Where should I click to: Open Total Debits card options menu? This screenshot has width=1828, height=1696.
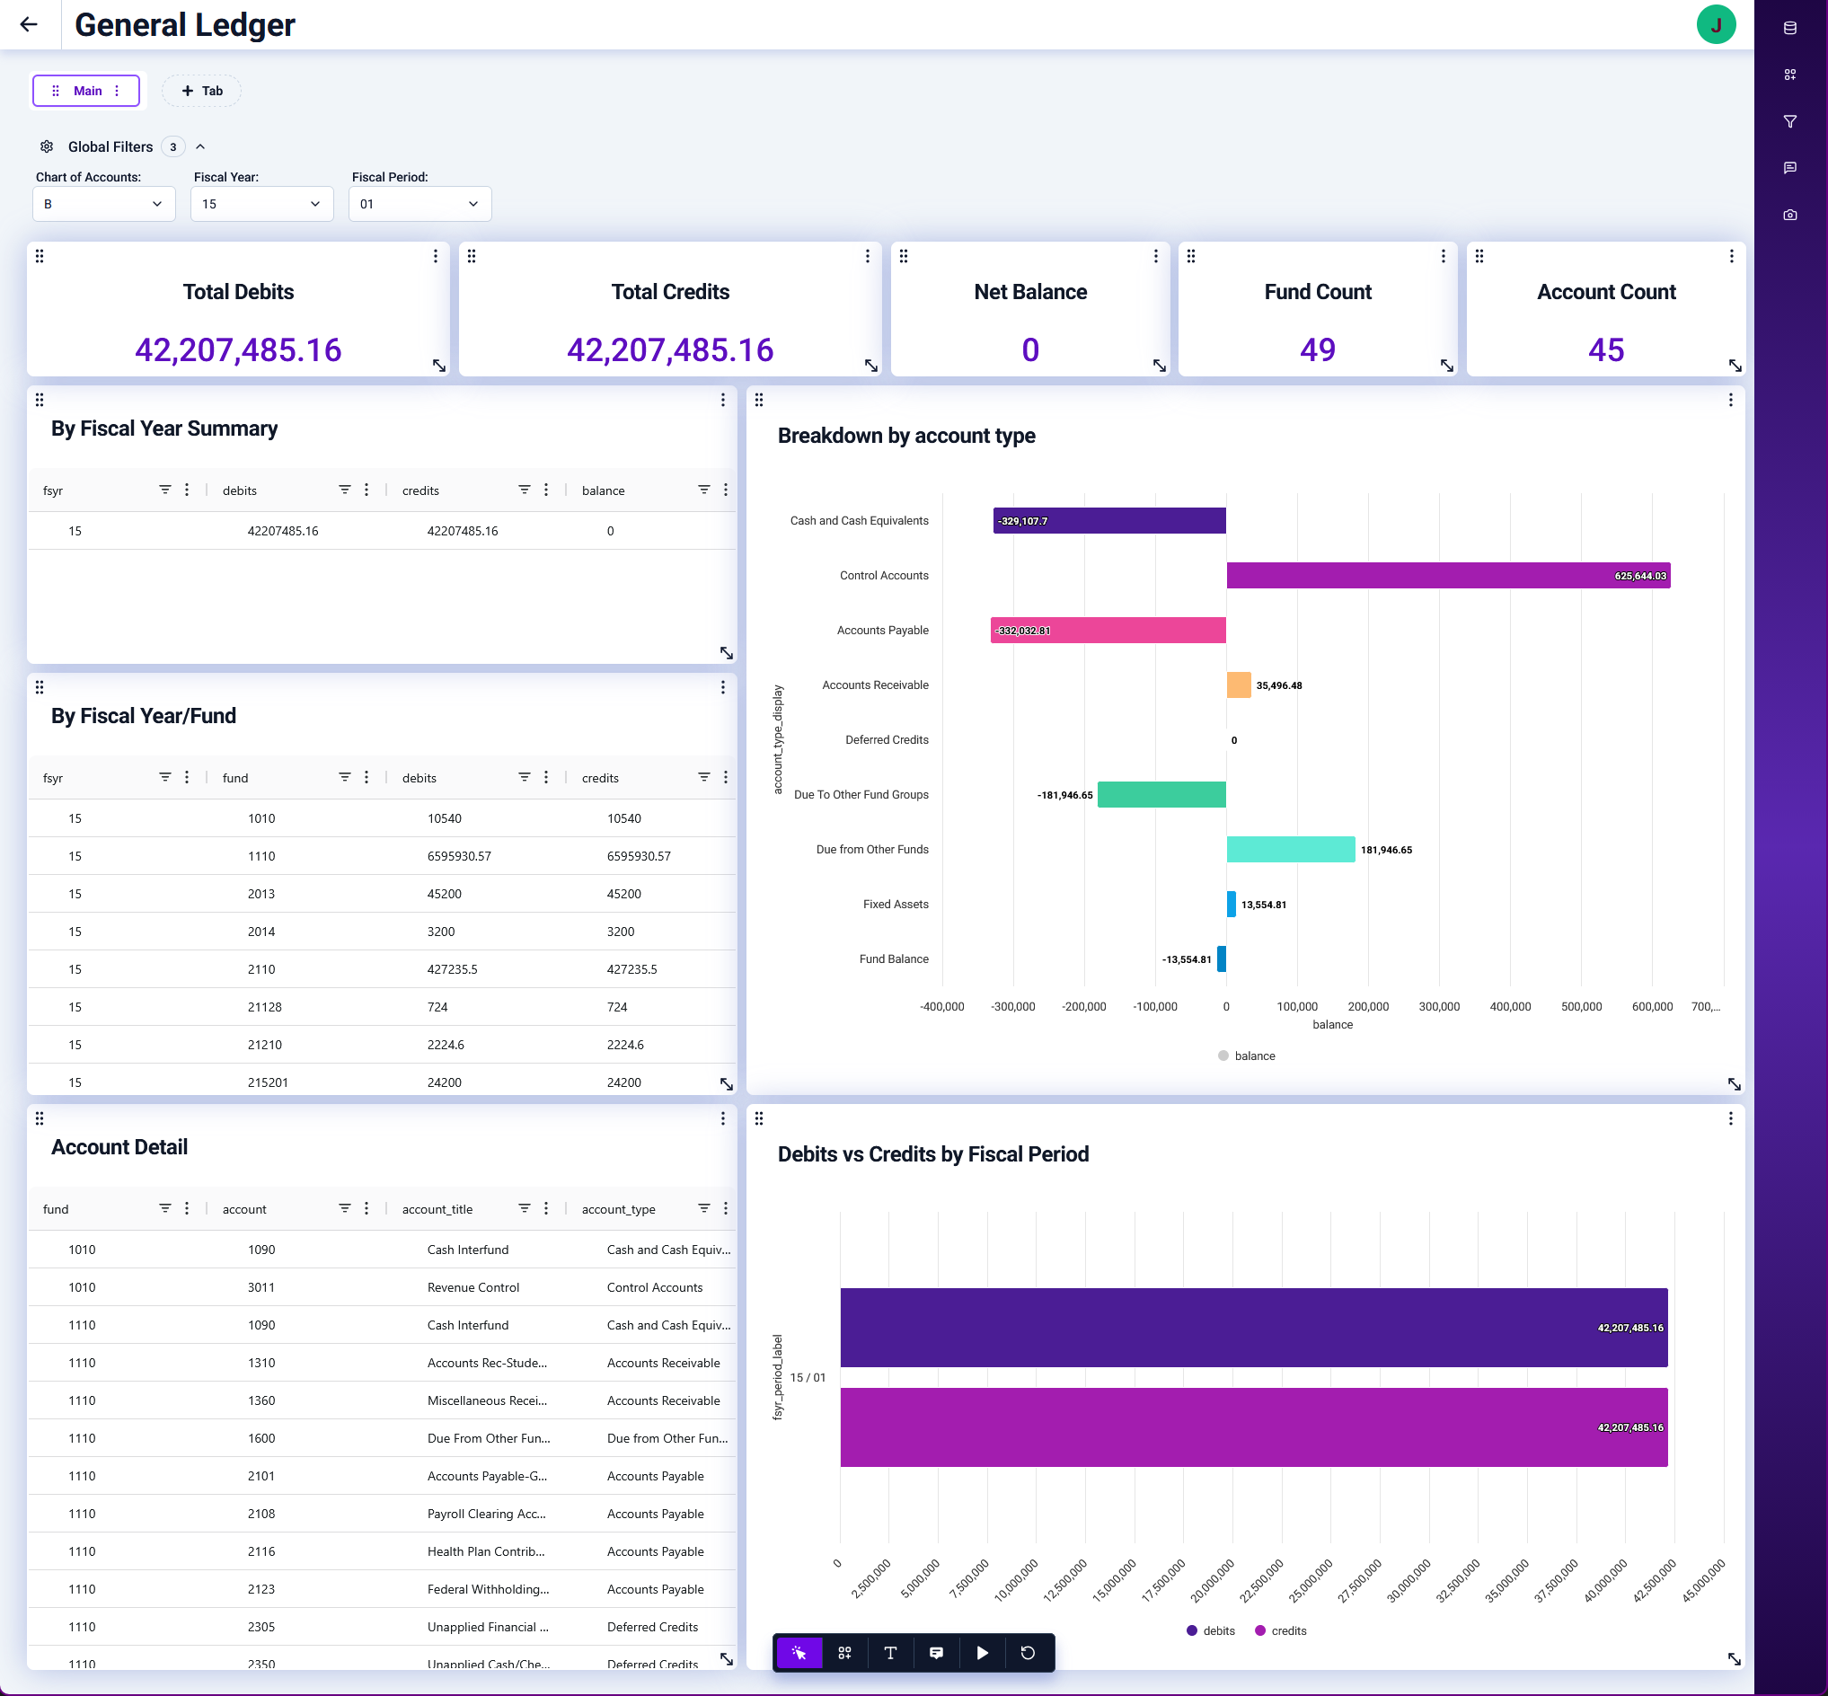(435, 256)
